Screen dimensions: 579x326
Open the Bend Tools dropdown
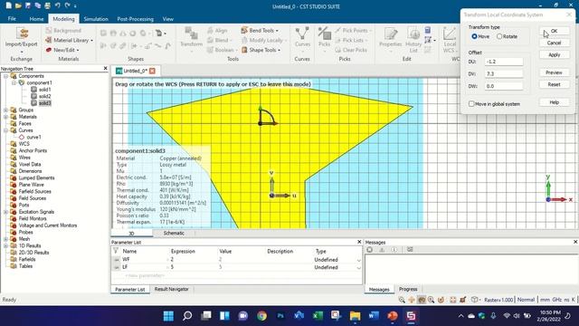pos(260,30)
